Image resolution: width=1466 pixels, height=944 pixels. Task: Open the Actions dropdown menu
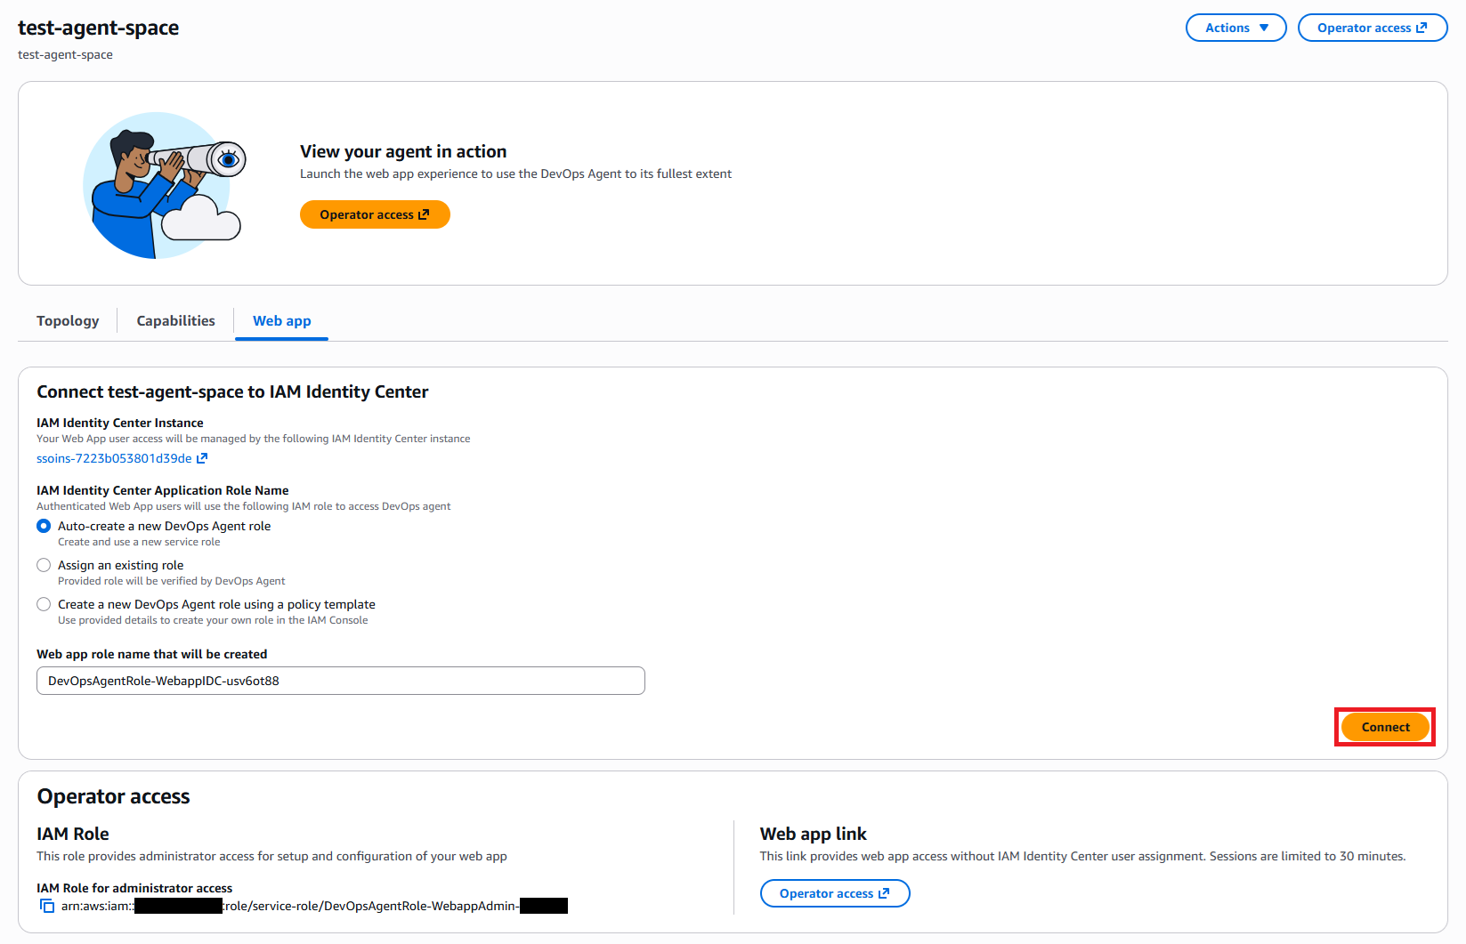[x=1235, y=28]
